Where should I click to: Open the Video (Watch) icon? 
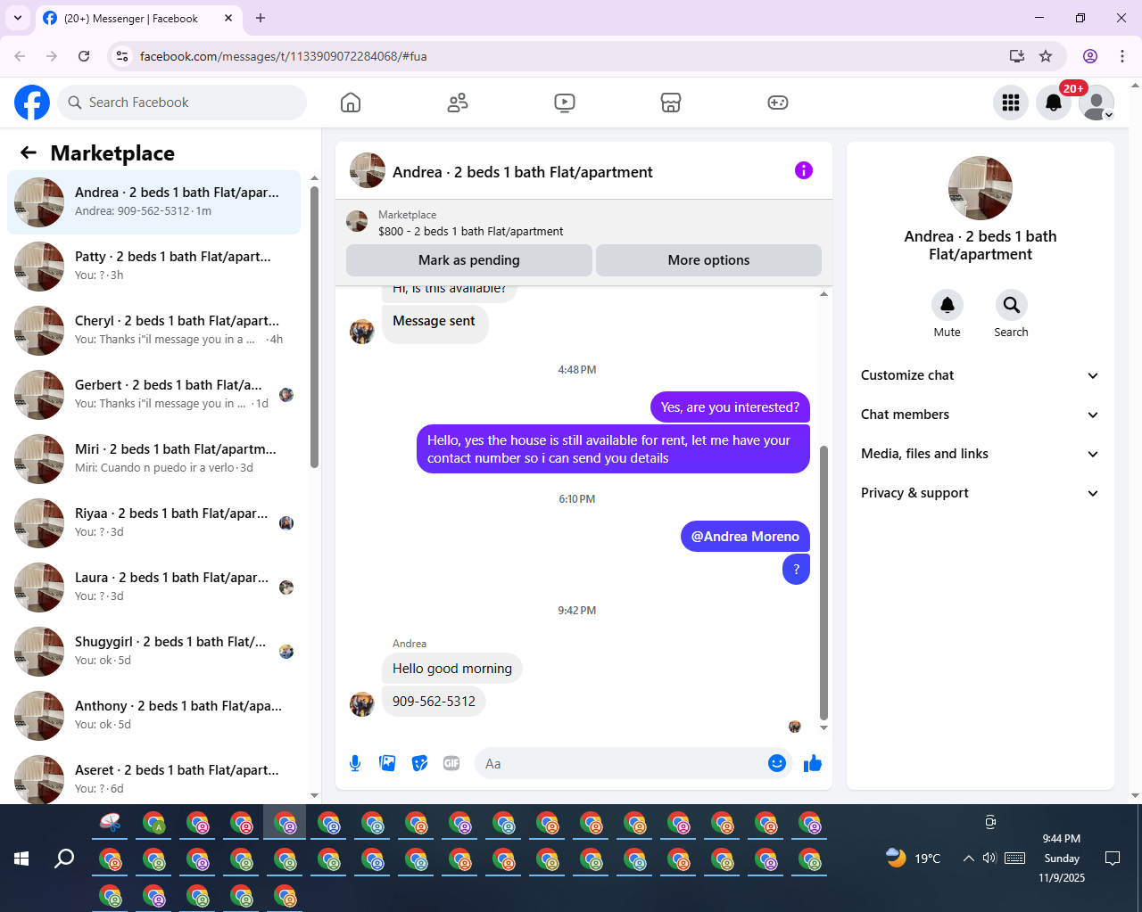(x=565, y=103)
